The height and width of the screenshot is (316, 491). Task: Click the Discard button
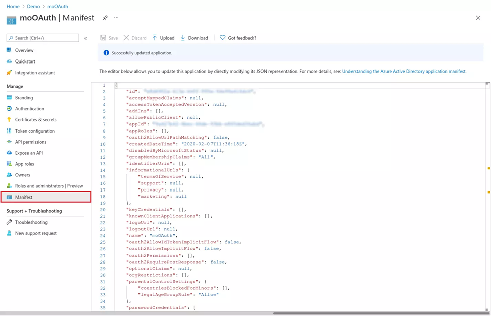pyautogui.click(x=135, y=38)
